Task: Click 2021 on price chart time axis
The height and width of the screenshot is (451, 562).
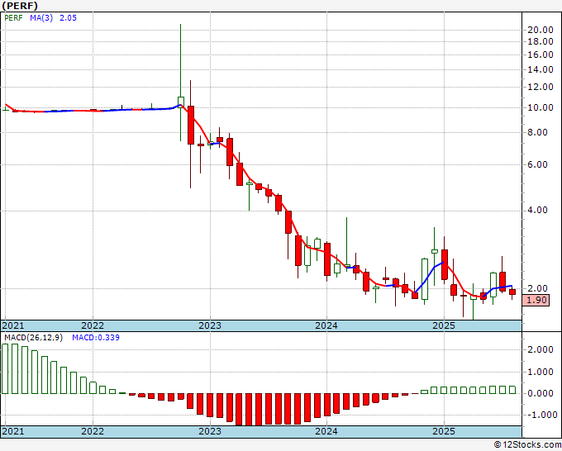Action: (x=13, y=325)
